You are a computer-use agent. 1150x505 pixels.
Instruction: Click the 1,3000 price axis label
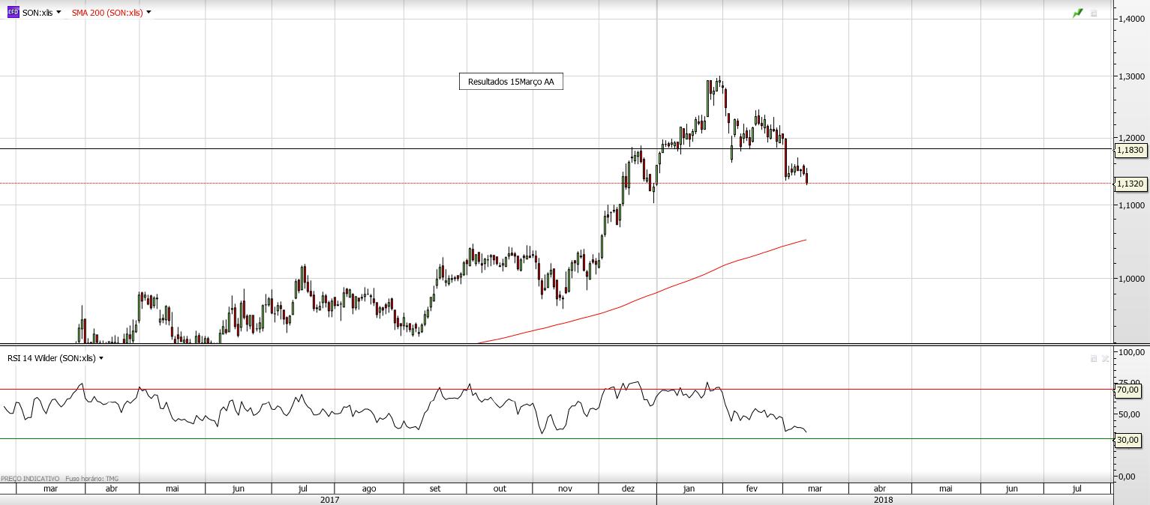coord(1131,76)
